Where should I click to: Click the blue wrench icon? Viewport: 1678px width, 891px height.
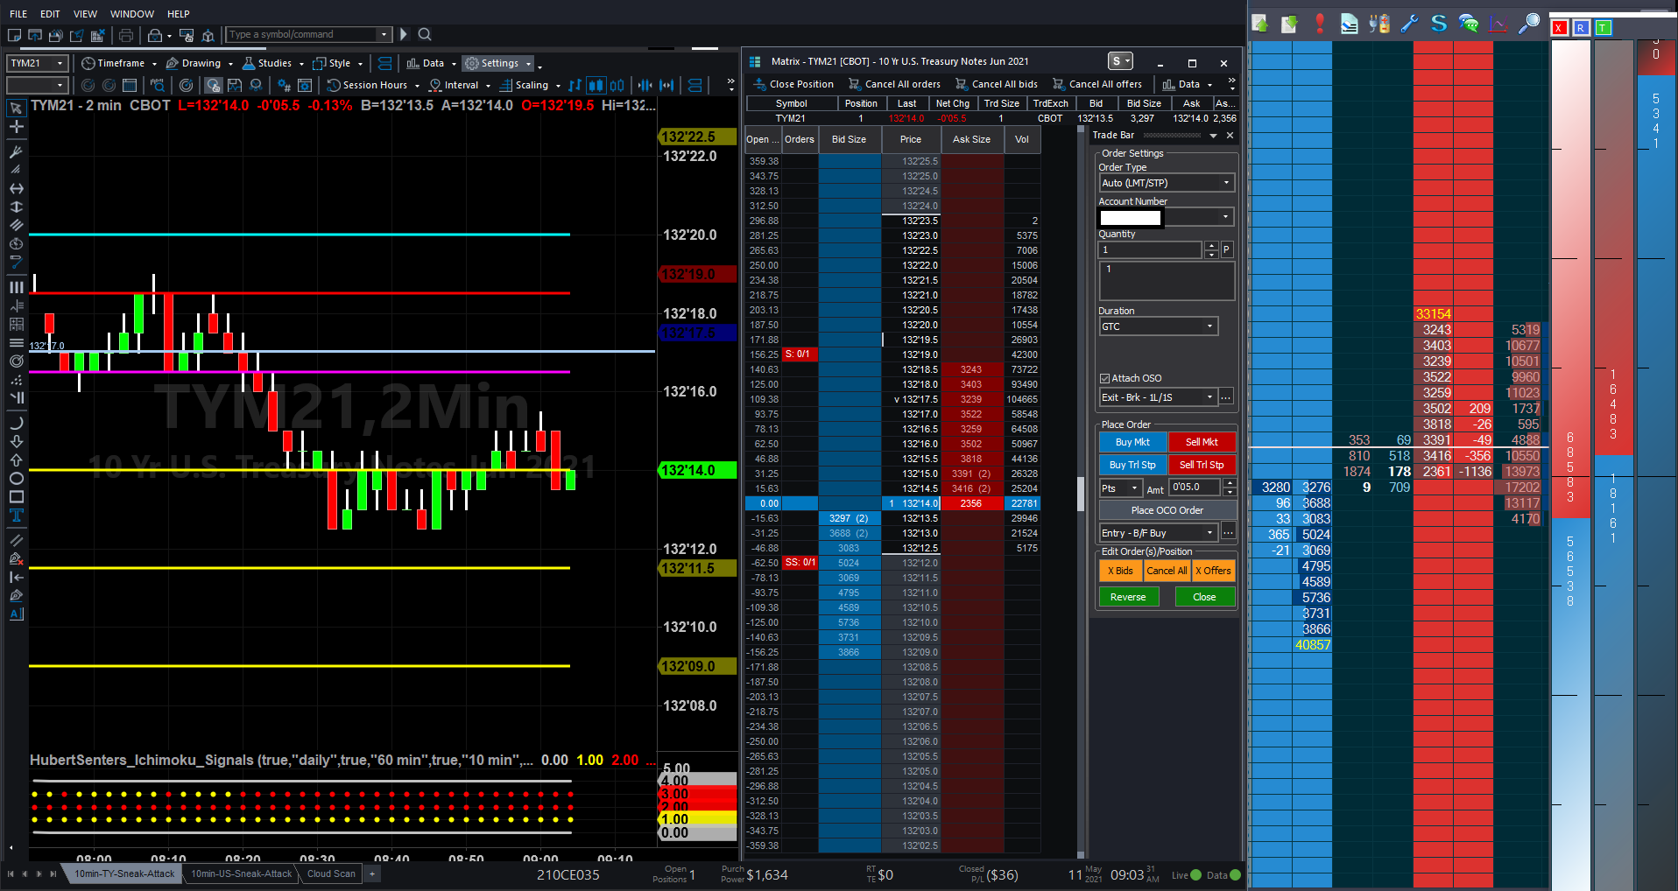tap(1409, 24)
